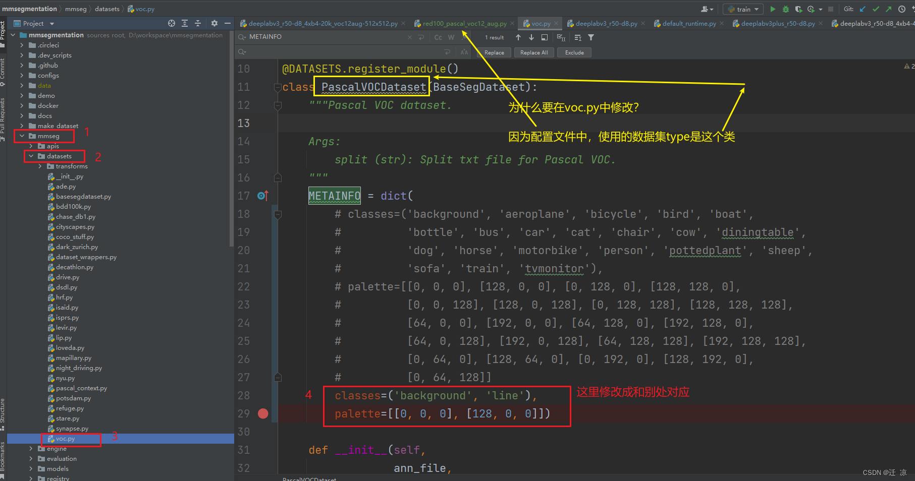Collapse the mmsegmentation root folder

[14, 35]
